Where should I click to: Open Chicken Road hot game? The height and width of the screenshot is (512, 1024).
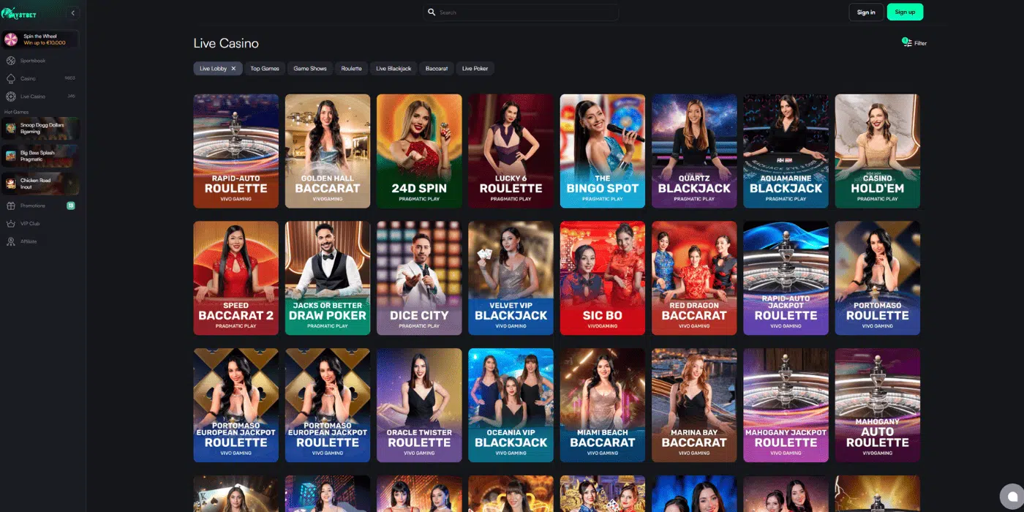coord(41,184)
